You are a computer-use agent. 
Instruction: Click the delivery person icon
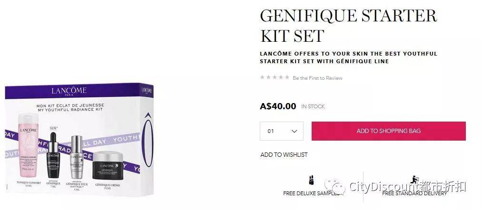[414, 180]
